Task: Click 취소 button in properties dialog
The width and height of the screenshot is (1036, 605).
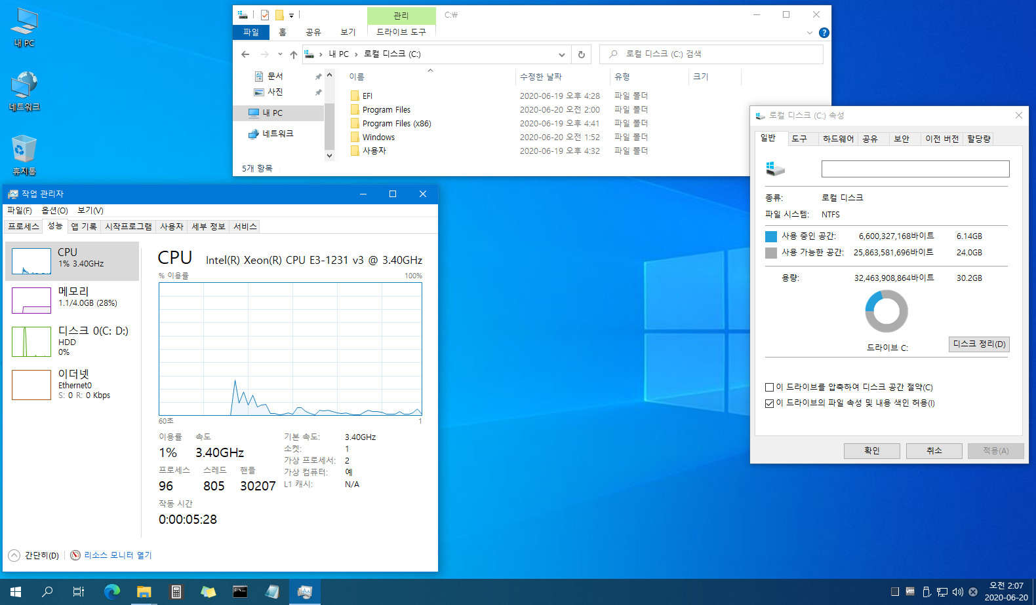Action: pos(934,450)
